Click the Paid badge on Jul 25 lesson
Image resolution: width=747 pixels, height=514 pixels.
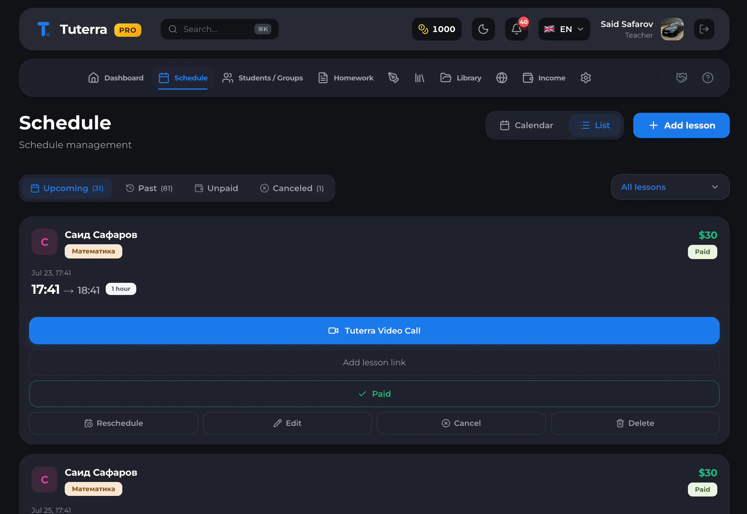(702, 490)
